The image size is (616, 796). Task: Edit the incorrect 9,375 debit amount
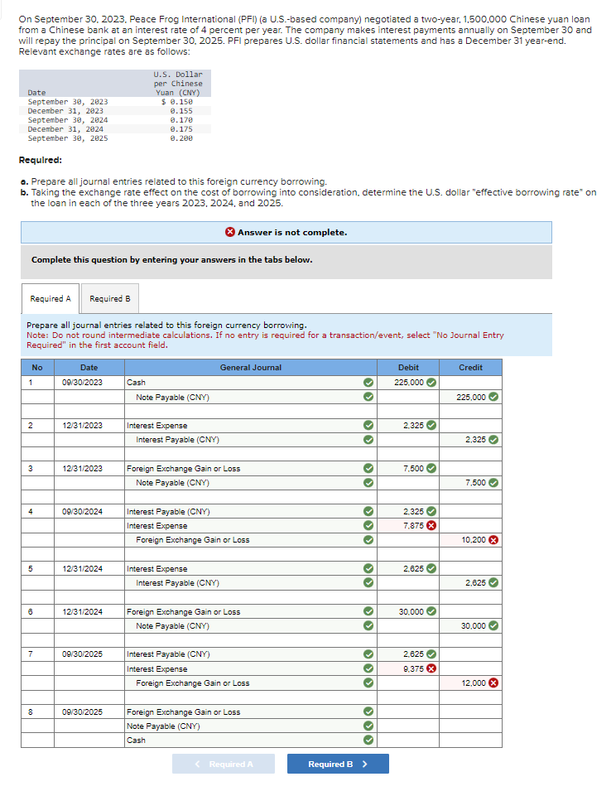408,668
